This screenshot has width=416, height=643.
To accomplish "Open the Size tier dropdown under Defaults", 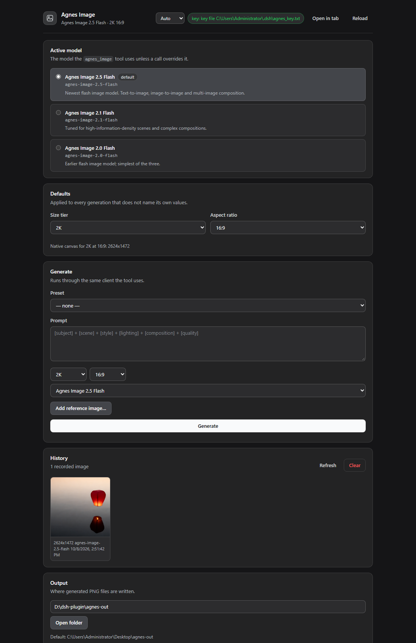I will pos(128,228).
